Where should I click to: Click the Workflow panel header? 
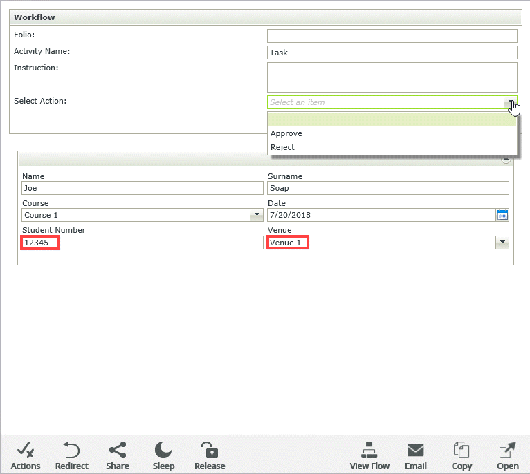click(x=265, y=17)
